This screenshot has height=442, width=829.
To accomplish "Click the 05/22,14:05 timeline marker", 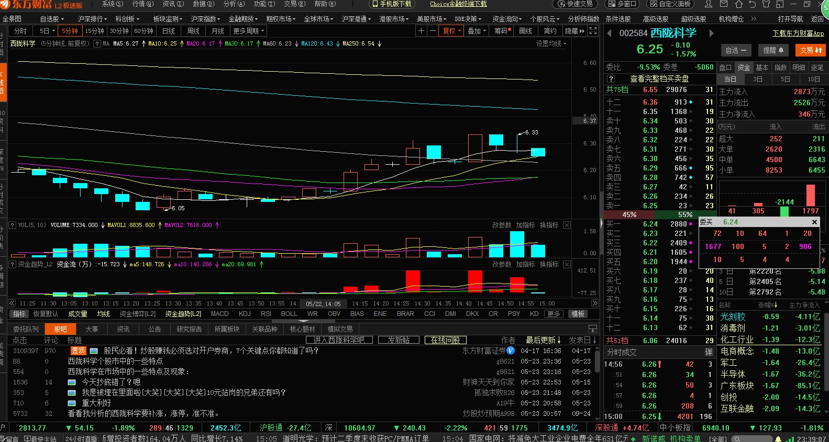I will pos(323,304).
